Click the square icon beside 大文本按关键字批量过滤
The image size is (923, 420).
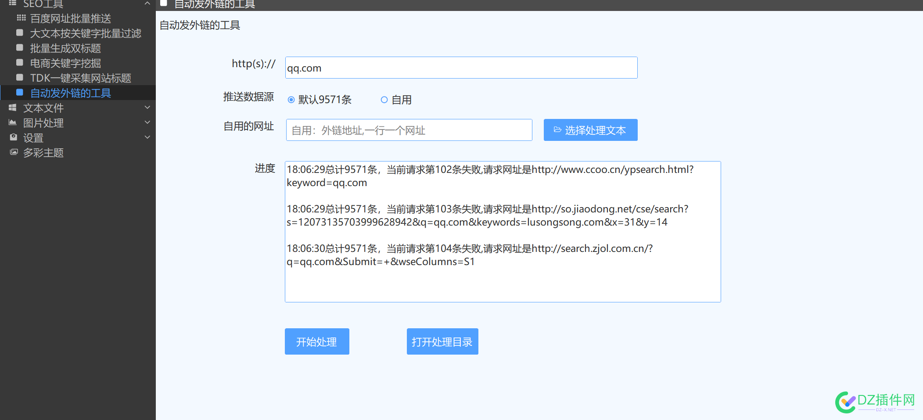(x=20, y=33)
